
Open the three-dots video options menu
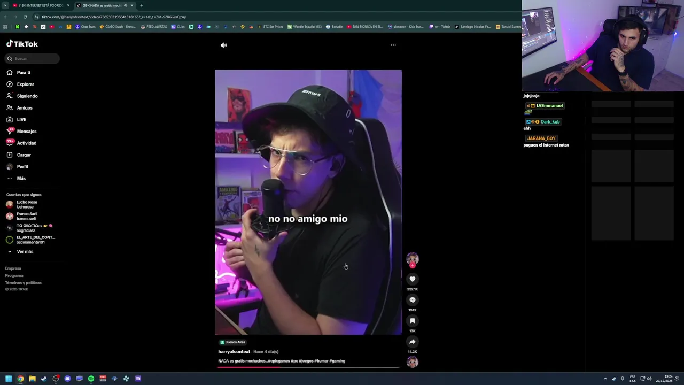393,45
